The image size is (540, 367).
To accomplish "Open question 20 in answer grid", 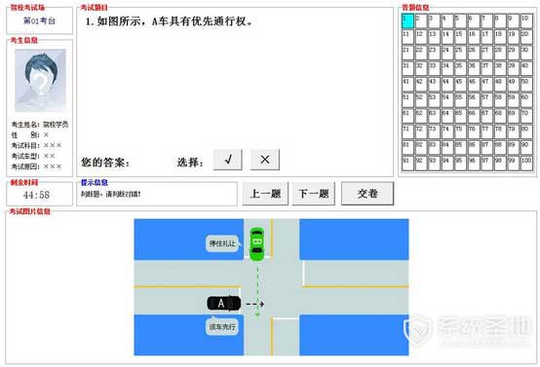I will click(526, 37).
